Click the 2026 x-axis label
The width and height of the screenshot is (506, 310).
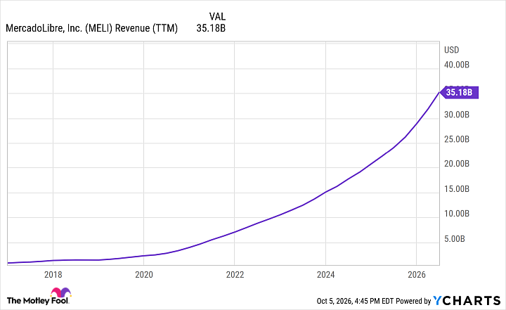pyautogui.click(x=417, y=275)
